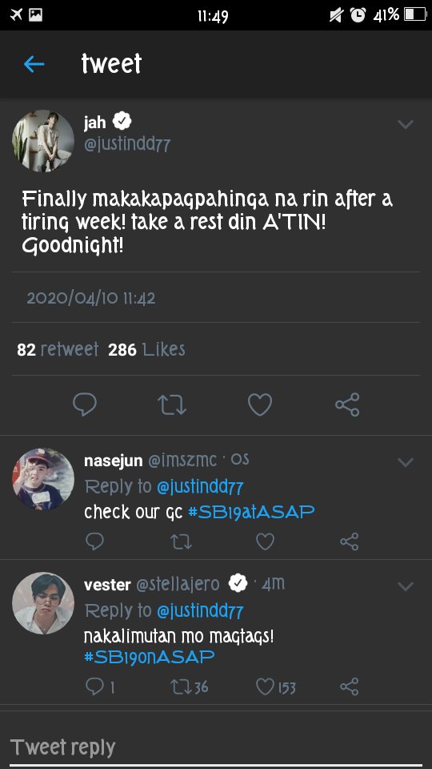Retweet vester's reply showing 36
Screen dimensions: 432x769
[x=189, y=686]
